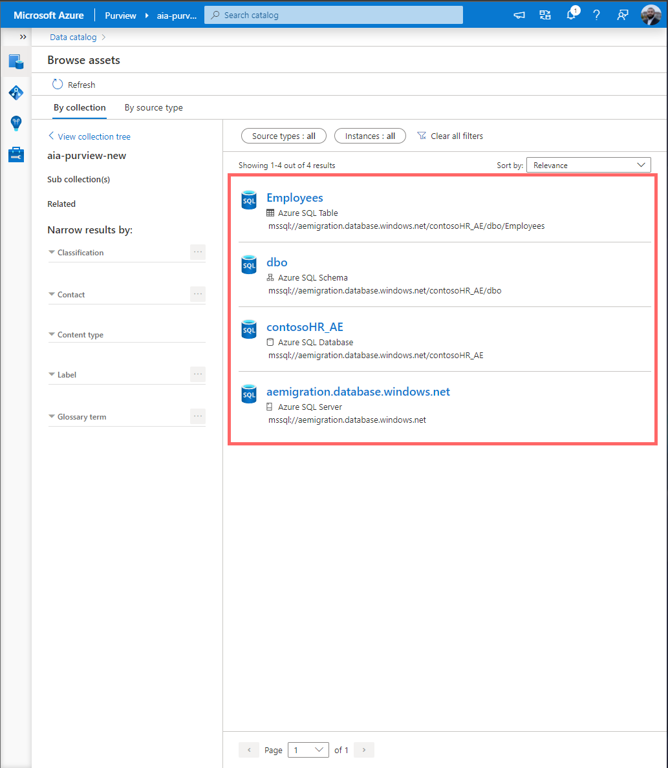
Task: Click the SQL icon beside contosoHR_AE
Action: point(249,329)
